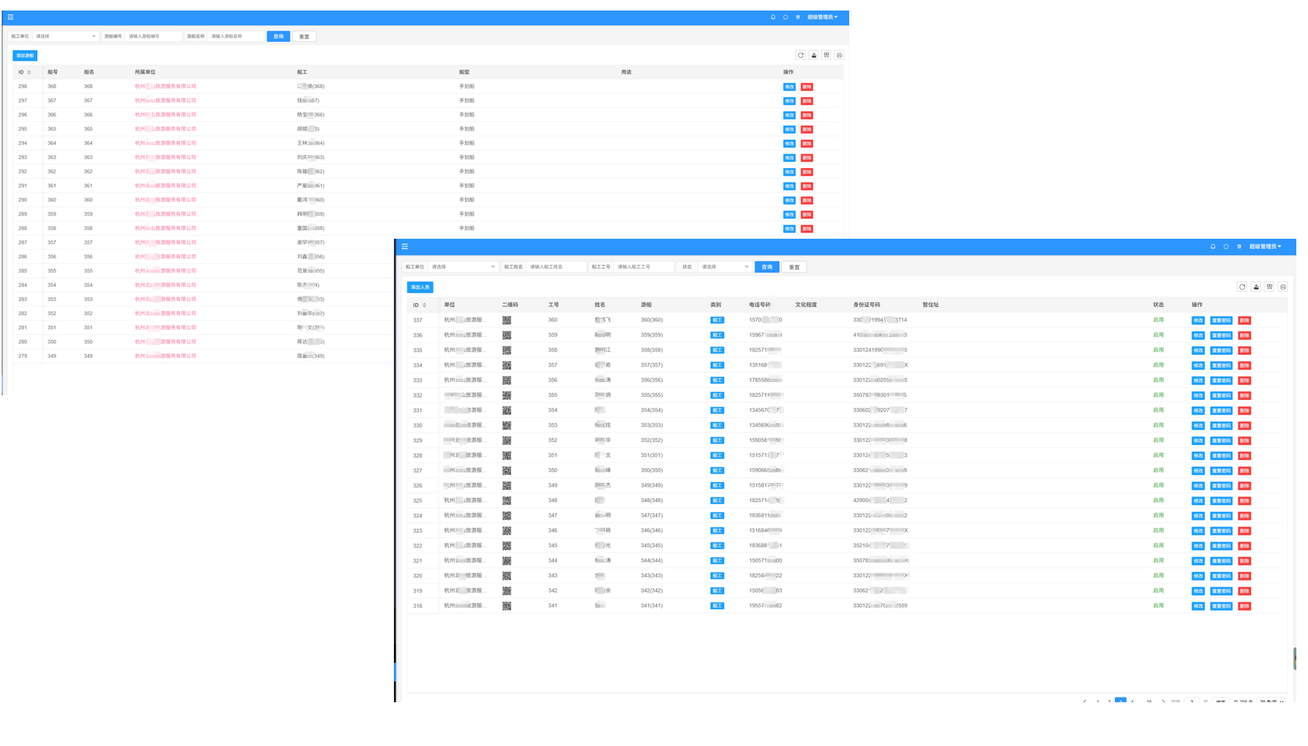This screenshot has width=1308, height=746.
Task: Expand 超级管理员 menu in boat list window
Action: 822,17
